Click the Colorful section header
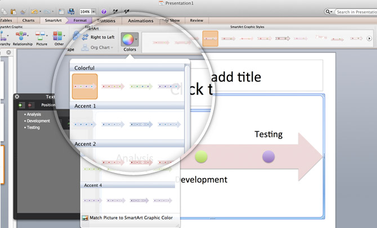This screenshot has height=228, width=377. click(127, 68)
